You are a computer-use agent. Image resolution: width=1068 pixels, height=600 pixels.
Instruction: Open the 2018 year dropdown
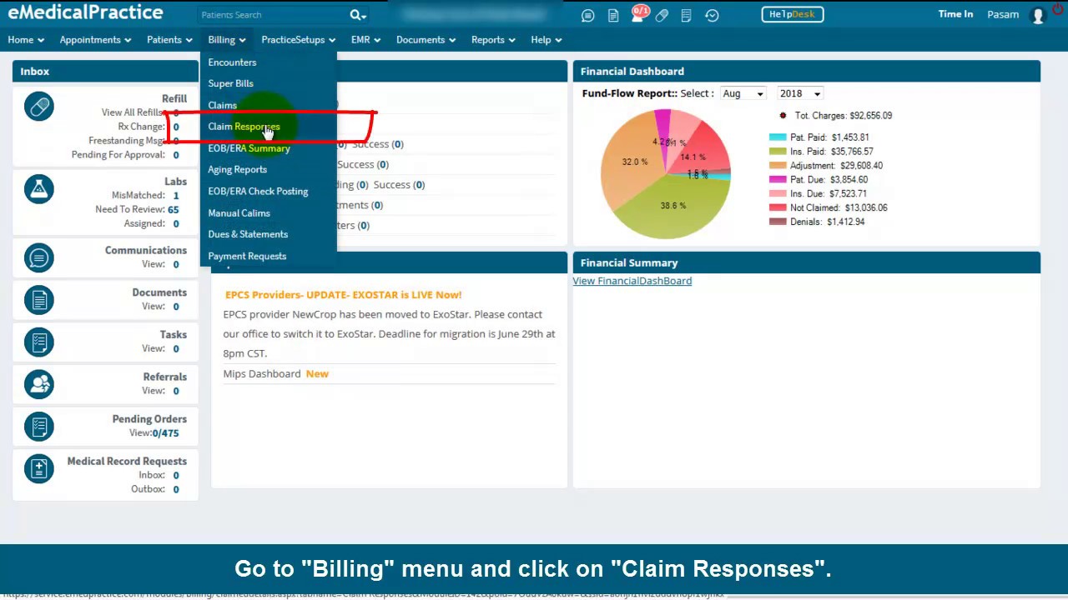click(800, 93)
